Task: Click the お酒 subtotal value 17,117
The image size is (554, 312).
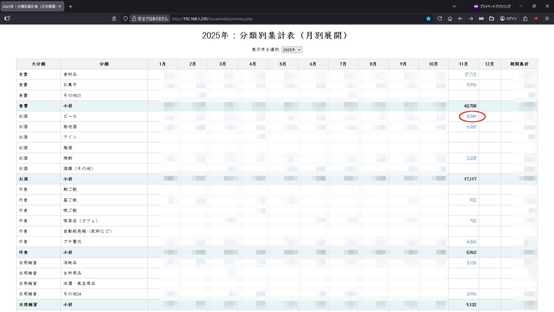Action: click(470, 179)
